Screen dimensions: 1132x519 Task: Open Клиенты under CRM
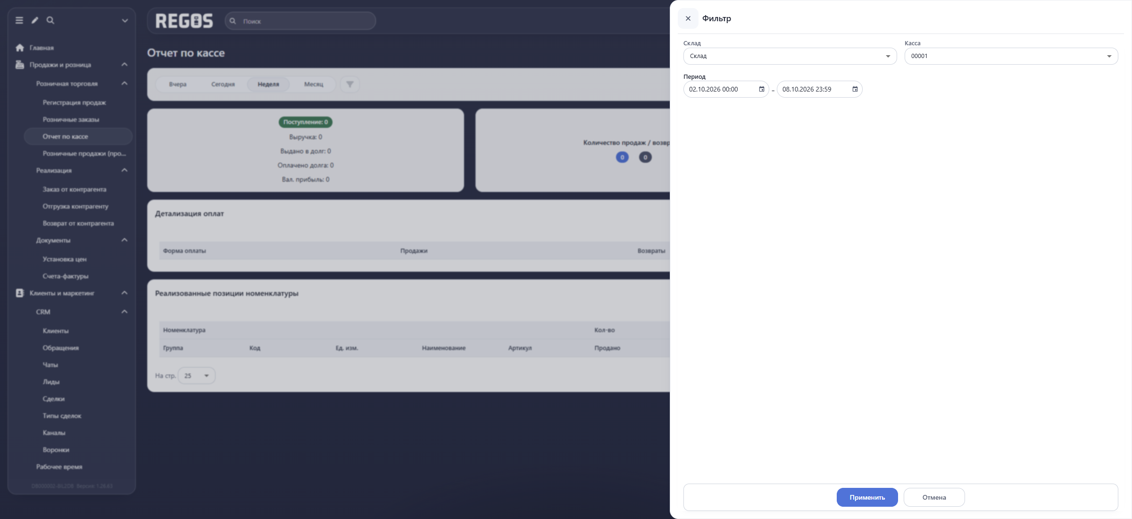[x=56, y=331]
